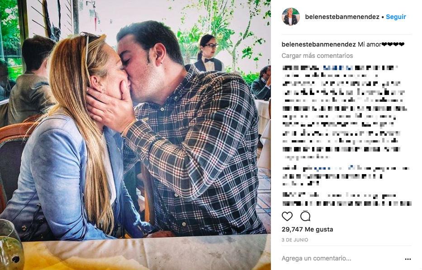Click the waitress with bow tie in photo
422x270 pixels.
[209, 53]
